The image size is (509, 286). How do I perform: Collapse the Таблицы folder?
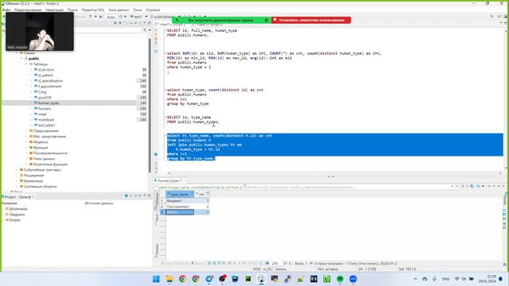tap(26, 64)
